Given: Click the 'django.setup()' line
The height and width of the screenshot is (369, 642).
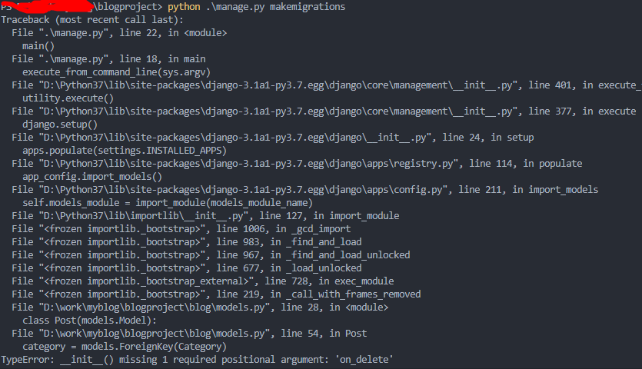Looking at the screenshot, I should click(61, 124).
